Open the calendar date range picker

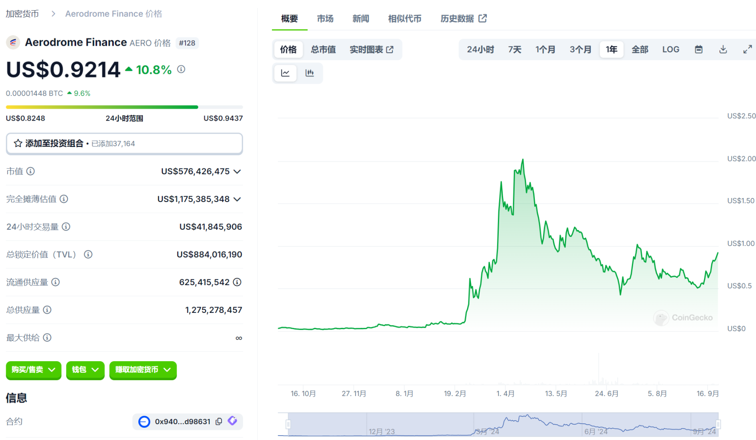699,49
